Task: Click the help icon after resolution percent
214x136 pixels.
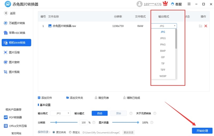Action: point(94,123)
